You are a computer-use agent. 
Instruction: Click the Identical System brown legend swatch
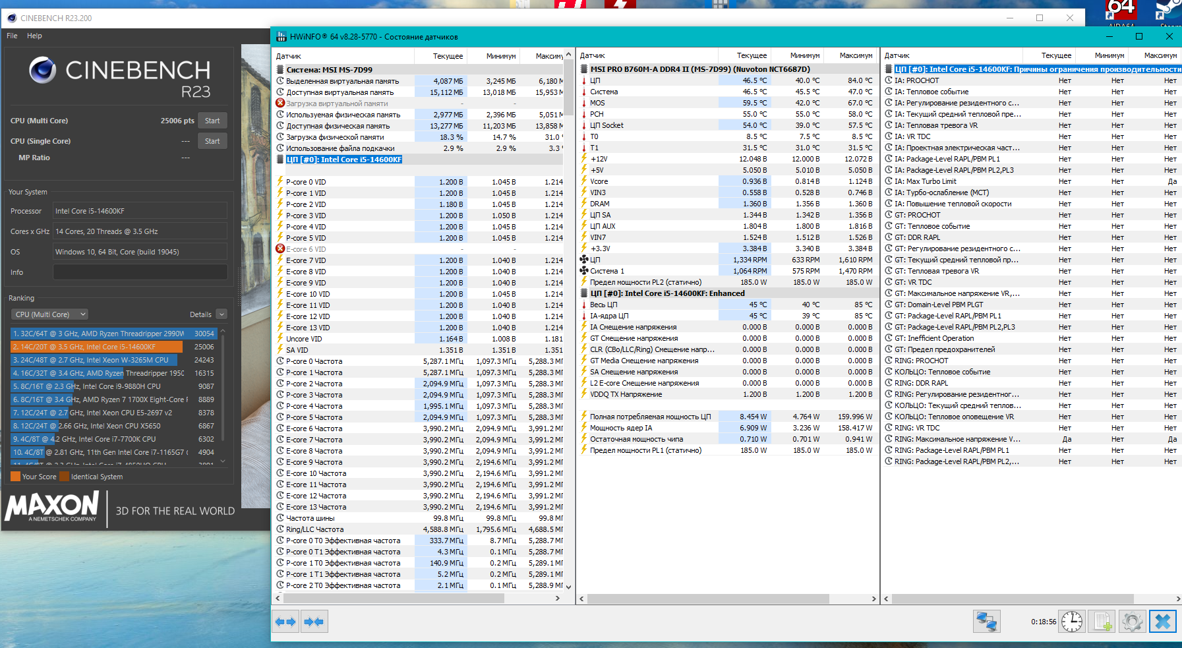64,477
